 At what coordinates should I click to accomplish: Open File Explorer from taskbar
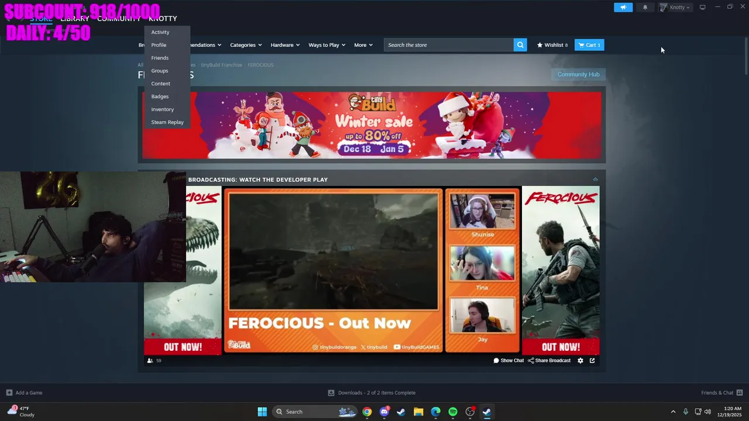coord(418,412)
